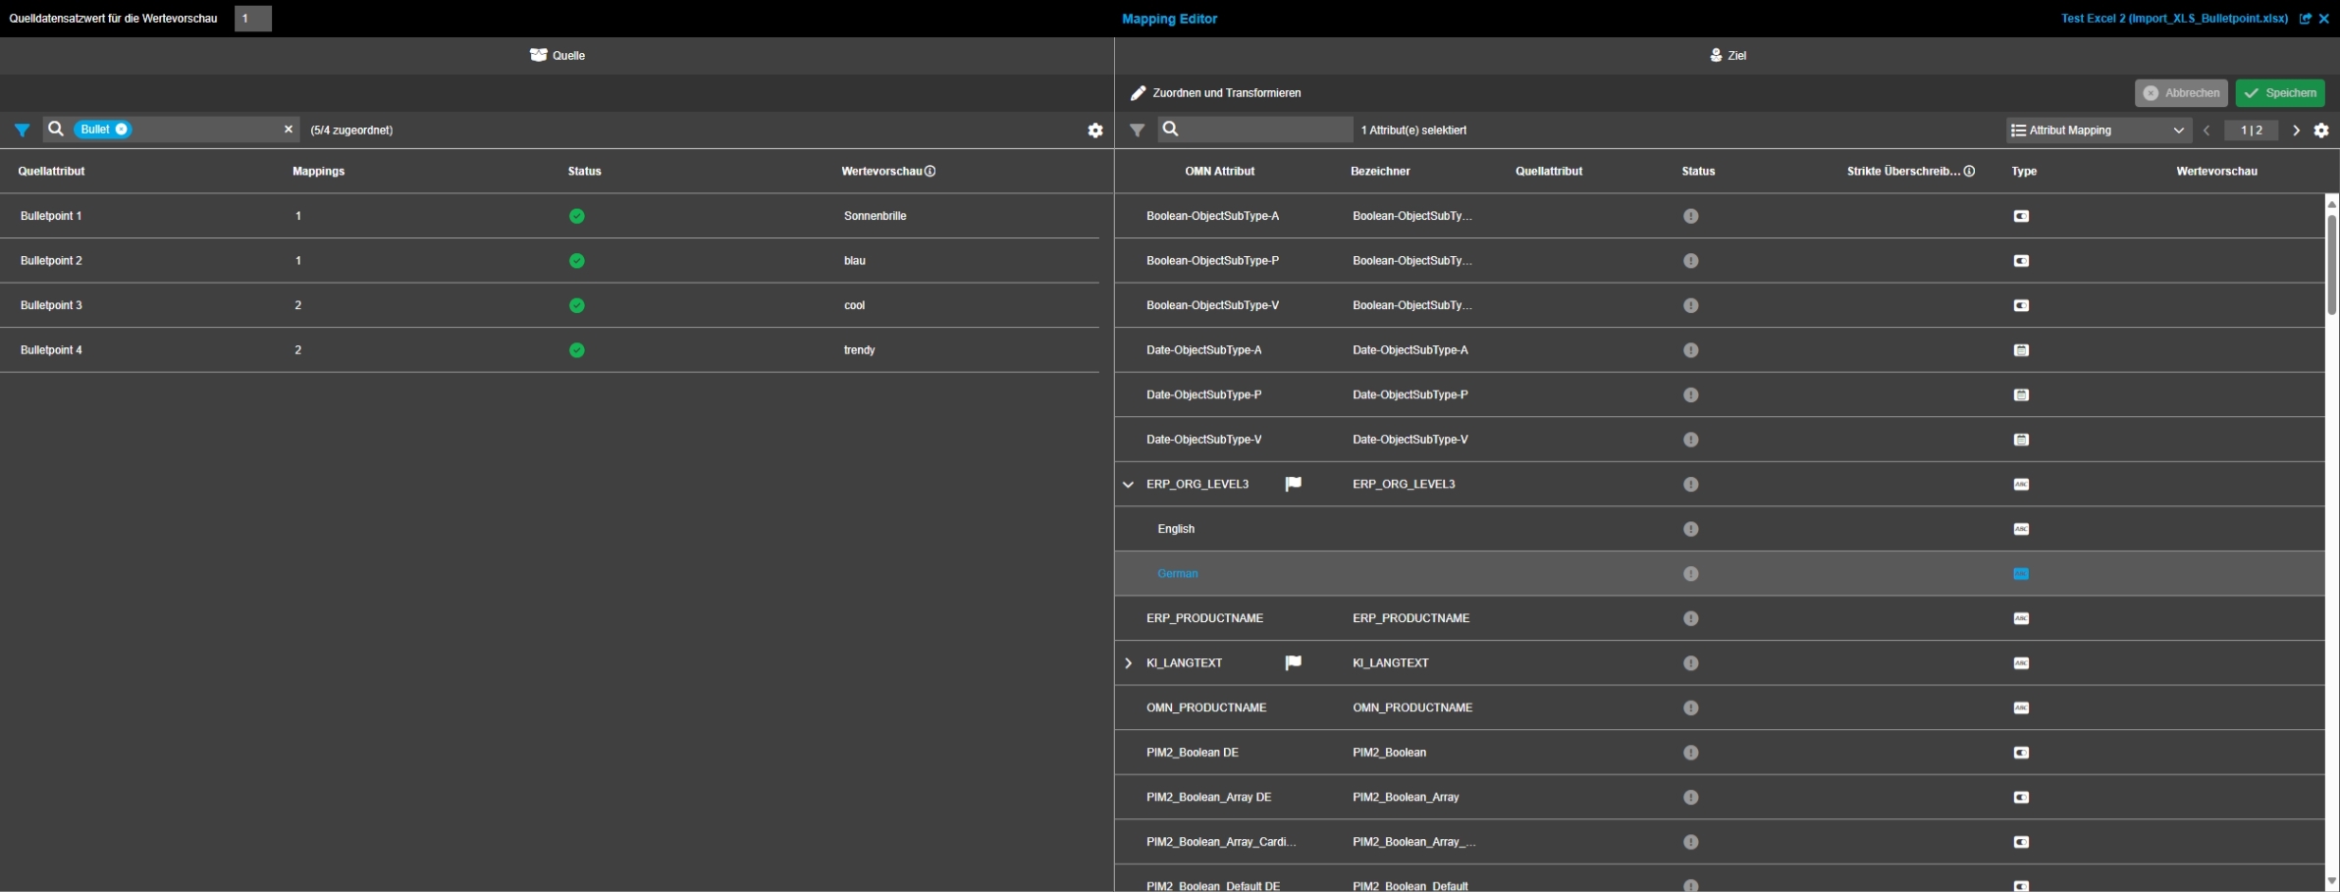This screenshot has width=2340, height=892.
Task: Click the flag icon next to ERP_ORG_LEVEL3
Action: coord(1293,484)
